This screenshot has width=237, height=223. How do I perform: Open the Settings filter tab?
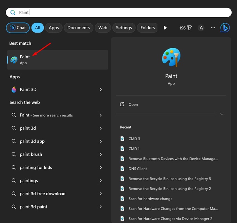124,28
